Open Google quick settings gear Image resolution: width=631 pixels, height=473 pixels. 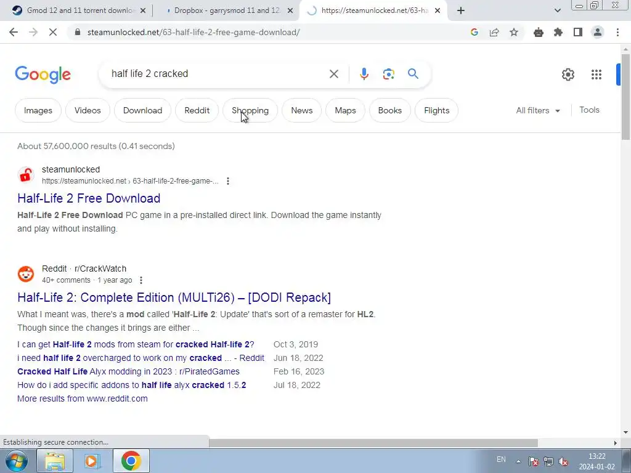[x=568, y=75]
